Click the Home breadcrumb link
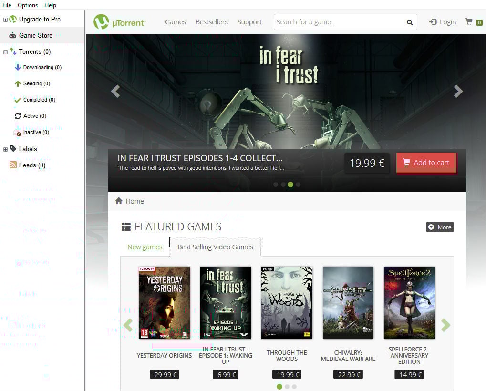This screenshot has height=391, width=486. tap(135, 201)
